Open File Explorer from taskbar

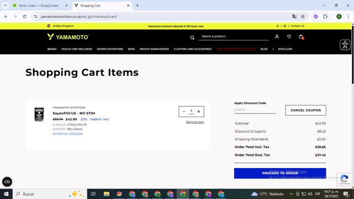(x=106, y=194)
